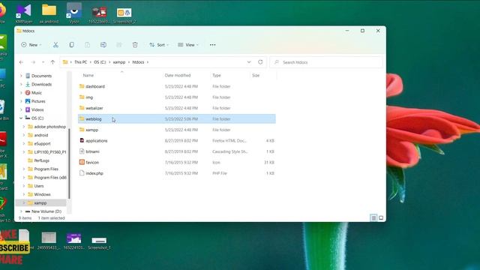Image resolution: width=480 pixels, height=270 pixels.
Task: Go up one folder level arrow
Action: 52,62
